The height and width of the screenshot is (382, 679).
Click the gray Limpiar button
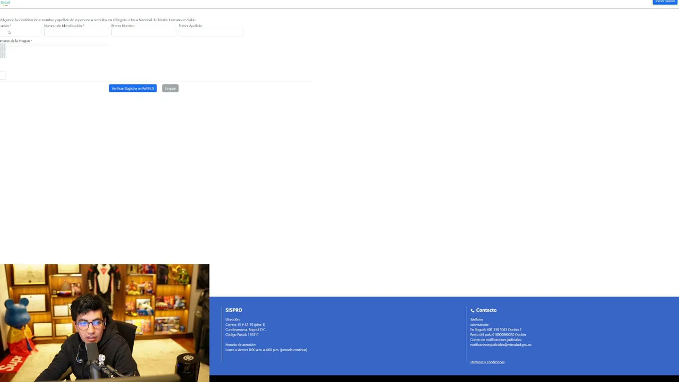click(x=170, y=89)
